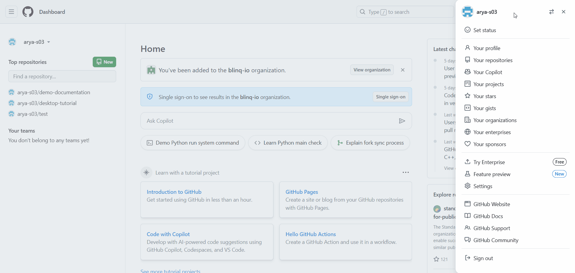
Task: Open GitHub Community from the menu
Action: click(x=495, y=240)
